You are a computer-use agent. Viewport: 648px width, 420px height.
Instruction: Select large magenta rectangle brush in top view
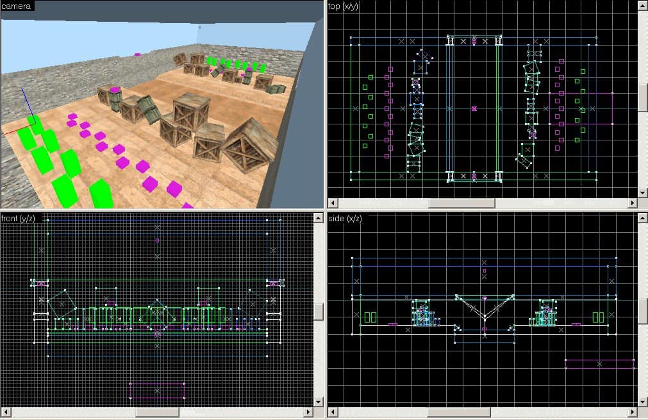581,109
